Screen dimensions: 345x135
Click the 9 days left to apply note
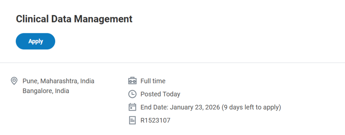(x=251, y=107)
